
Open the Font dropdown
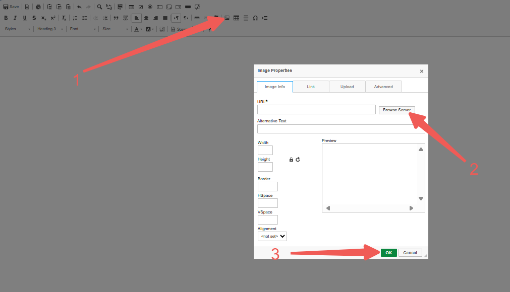coord(83,29)
